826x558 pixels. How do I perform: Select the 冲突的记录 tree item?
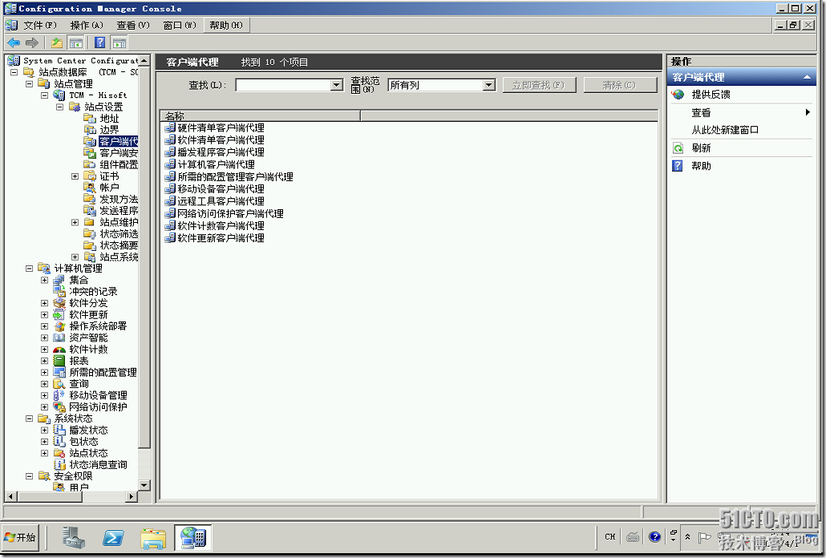pos(93,292)
